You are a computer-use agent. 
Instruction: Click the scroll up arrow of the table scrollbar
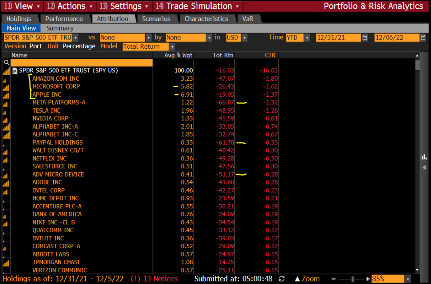[417, 56]
